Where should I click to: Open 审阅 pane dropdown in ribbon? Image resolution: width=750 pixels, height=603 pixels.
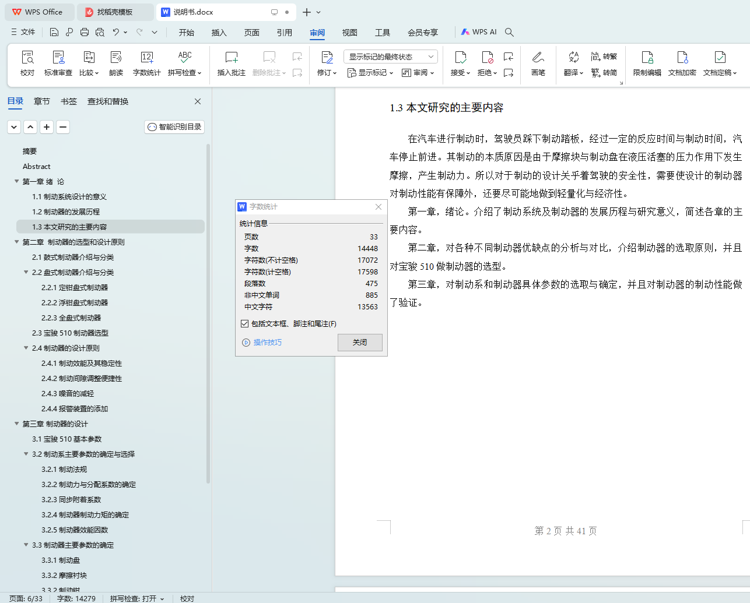click(418, 73)
